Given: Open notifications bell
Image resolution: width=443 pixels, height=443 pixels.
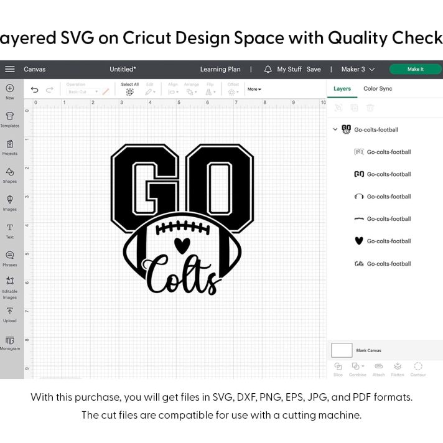Looking at the screenshot, I should pyautogui.click(x=268, y=69).
